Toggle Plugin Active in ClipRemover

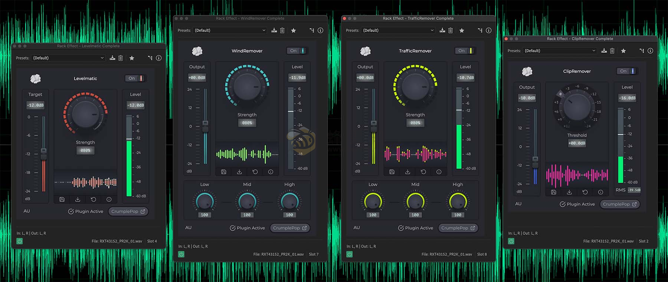(x=577, y=204)
